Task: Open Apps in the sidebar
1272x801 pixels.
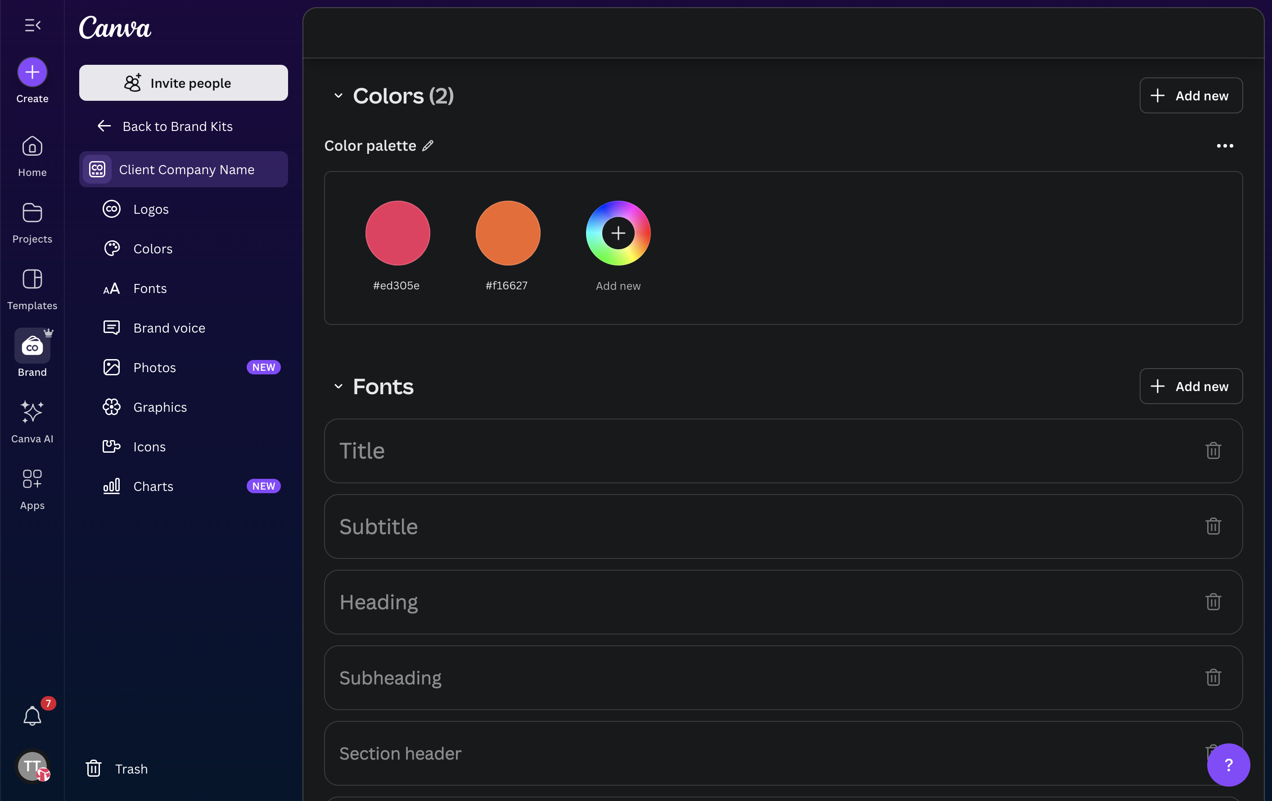Action: point(32,489)
